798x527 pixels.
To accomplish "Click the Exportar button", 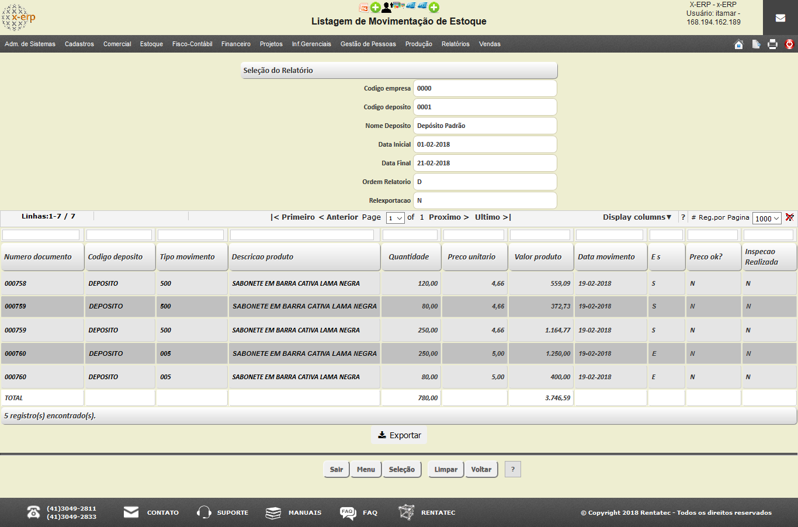I will click(x=399, y=435).
